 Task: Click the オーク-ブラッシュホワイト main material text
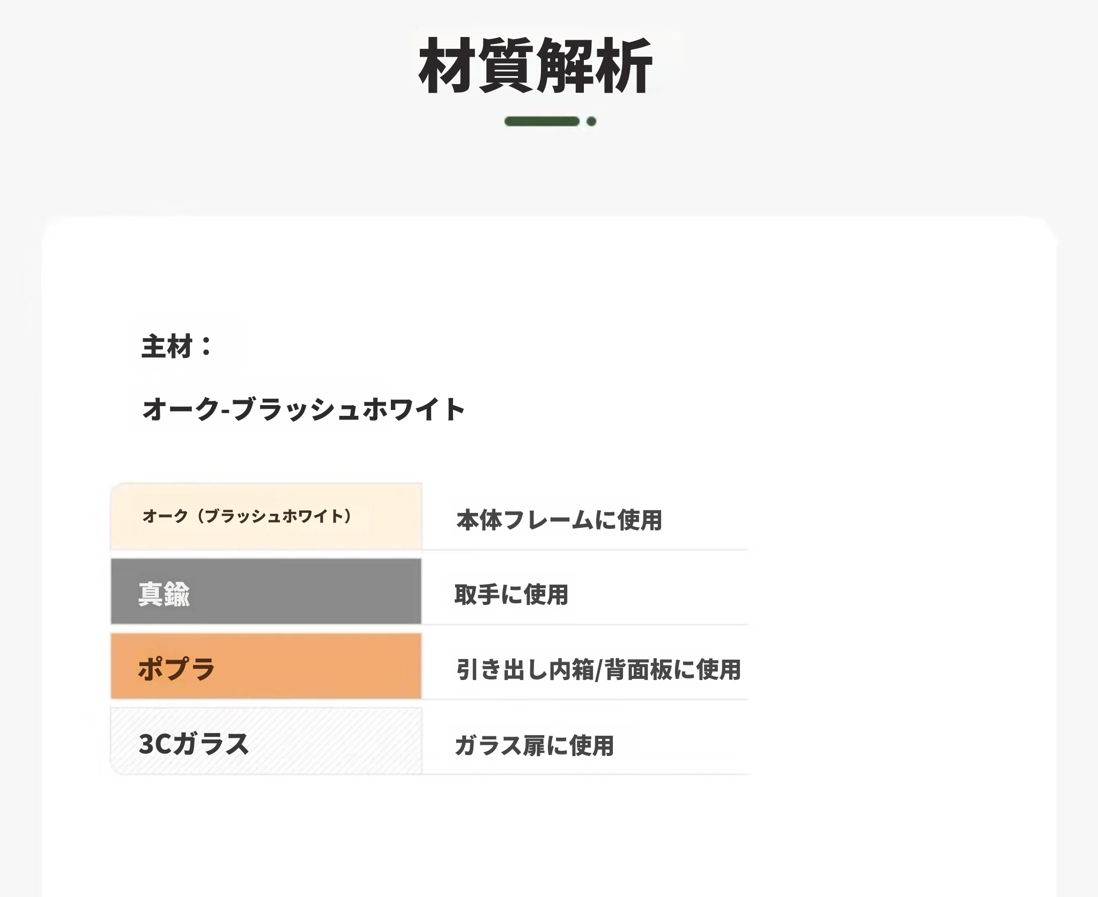tap(303, 409)
